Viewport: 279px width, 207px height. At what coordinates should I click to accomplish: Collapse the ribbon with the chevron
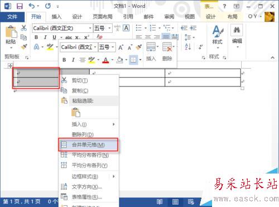272,57
